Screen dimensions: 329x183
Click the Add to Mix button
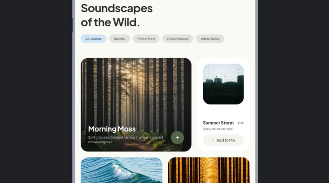tap(223, 140)
